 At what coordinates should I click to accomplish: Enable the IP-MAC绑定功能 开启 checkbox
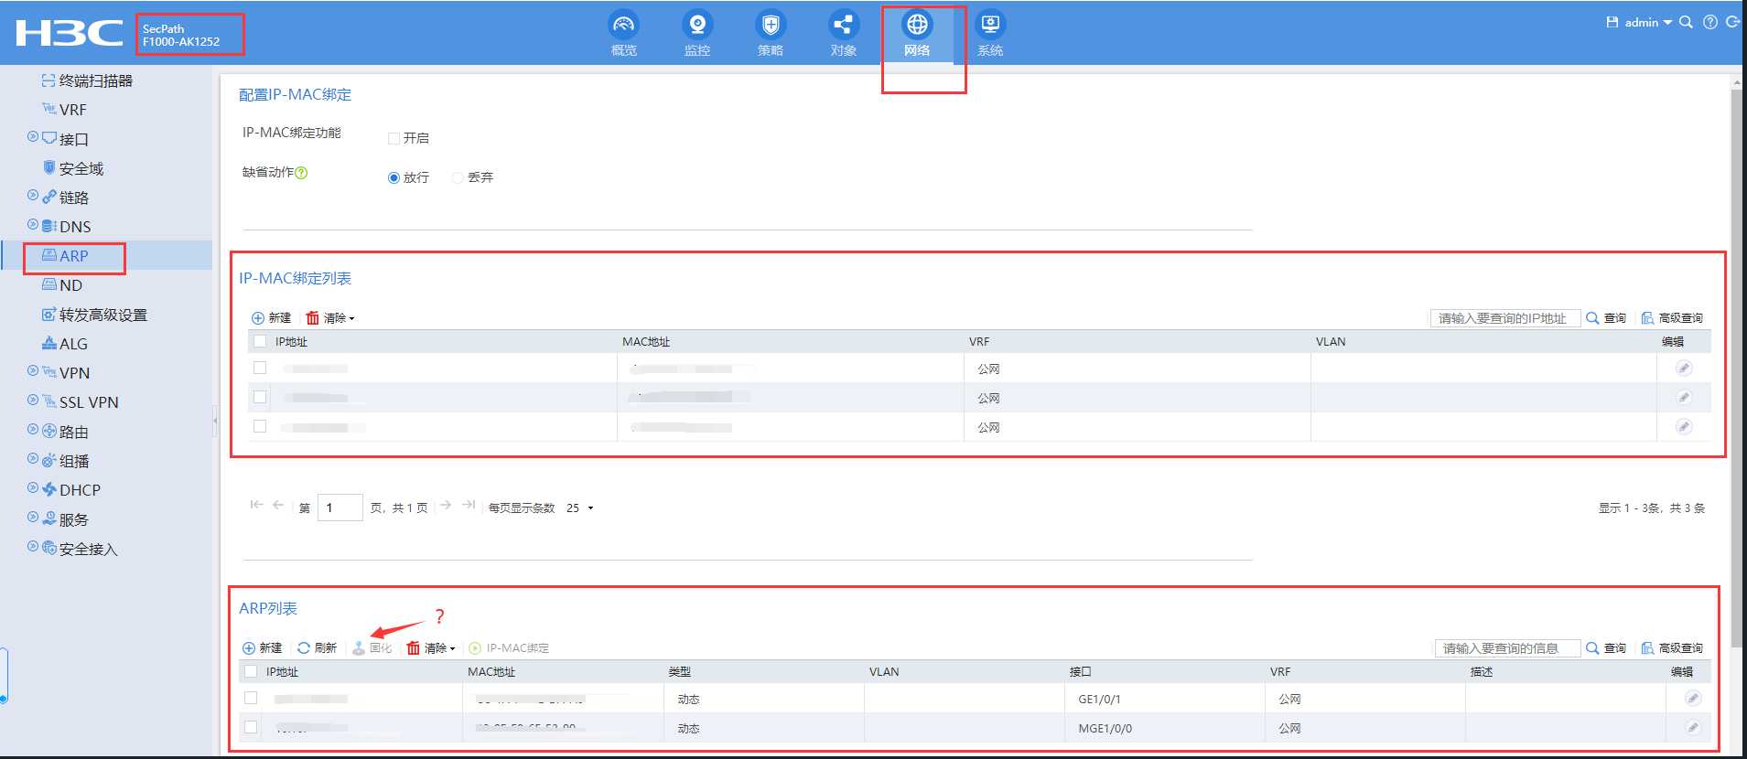tap(394, 138)
